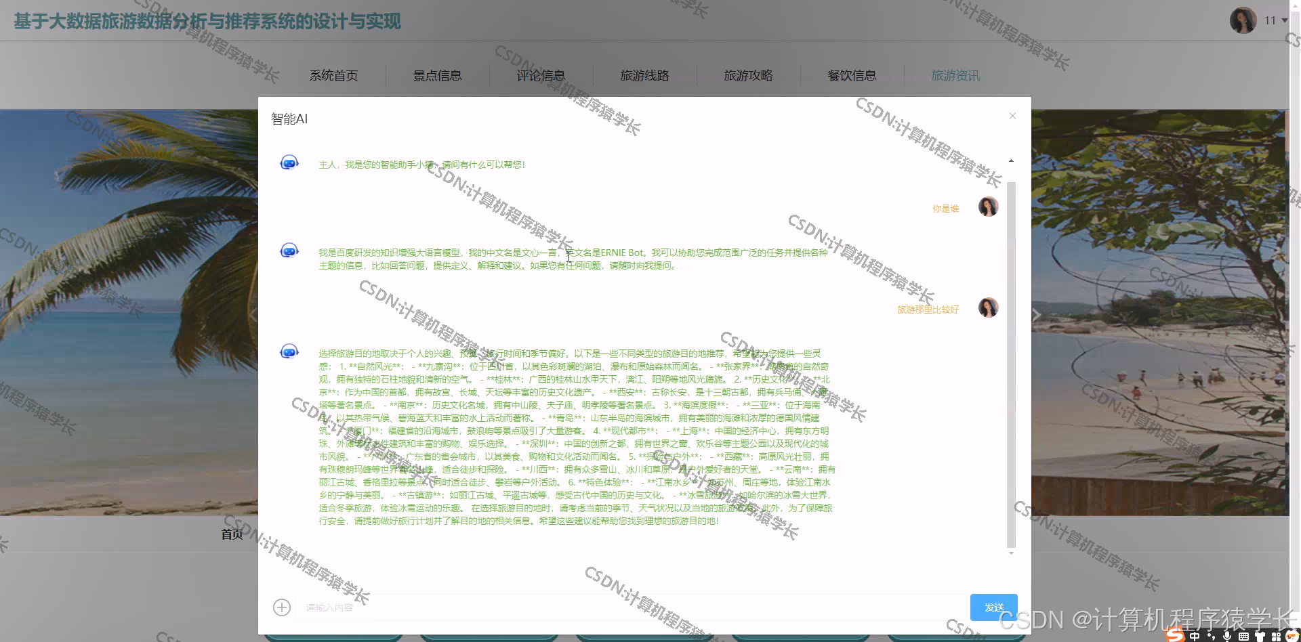The width and height of the screenshot is (1301, 642).
Task: Close the 智能AI dialog
Action: click(x=1012, y=116)
